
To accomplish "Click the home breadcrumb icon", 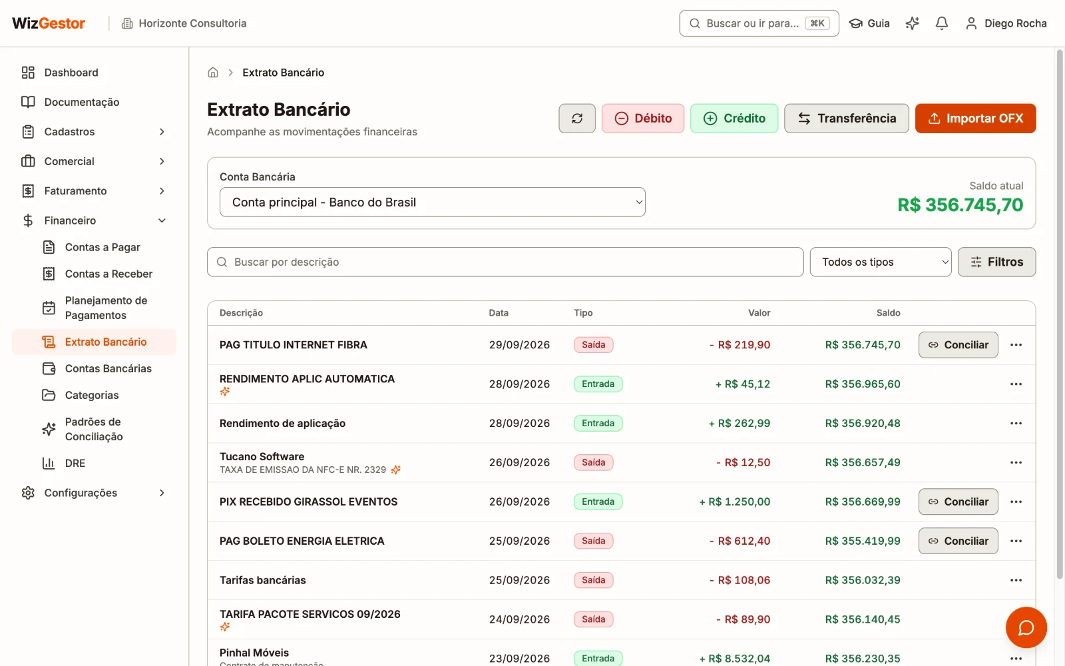I will 213,73.
